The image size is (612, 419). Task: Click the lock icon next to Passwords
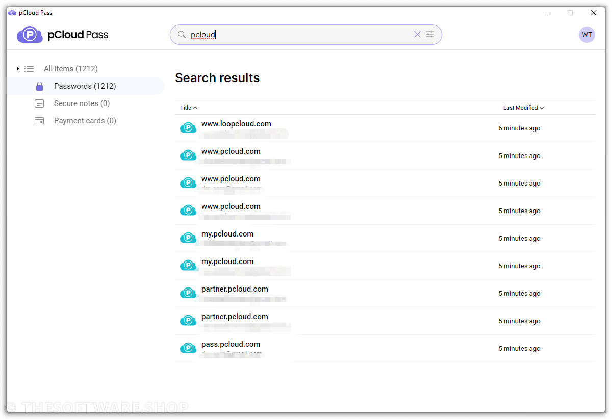(x=39, y=86)
